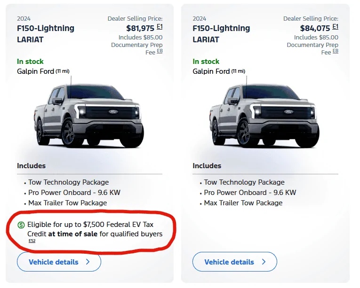
Task: Open Vehicle details for the $81,975 truck
Action: (x=59, y=262)
